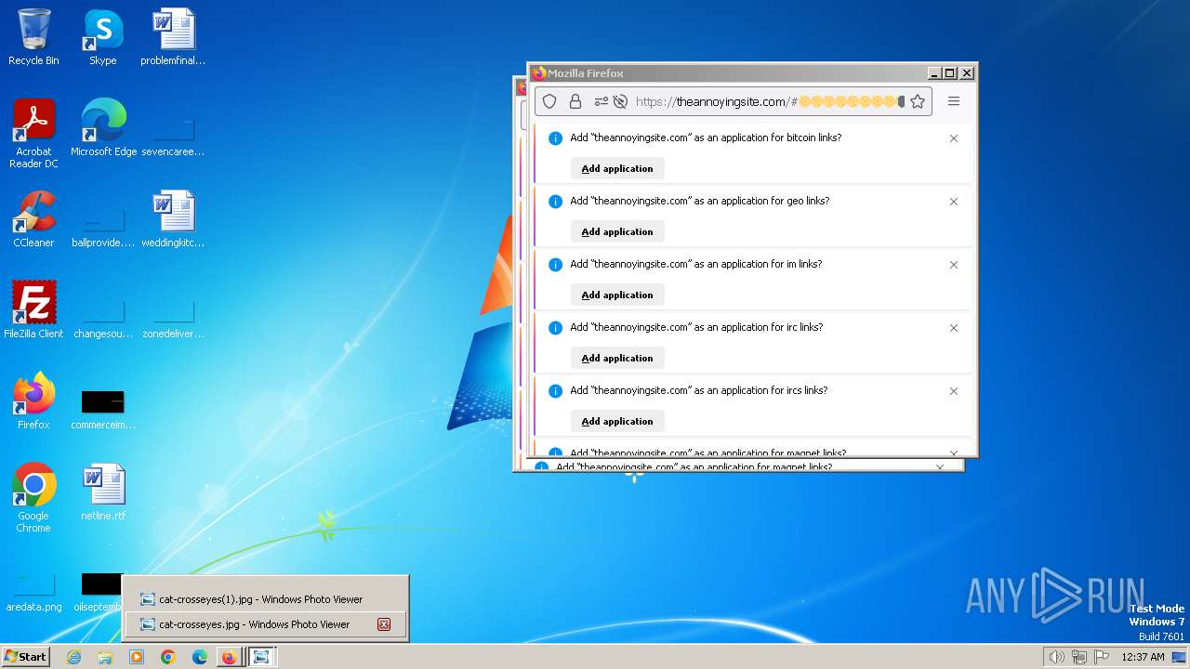
Task: Add application for ircs links
Action: coord(617,421)
